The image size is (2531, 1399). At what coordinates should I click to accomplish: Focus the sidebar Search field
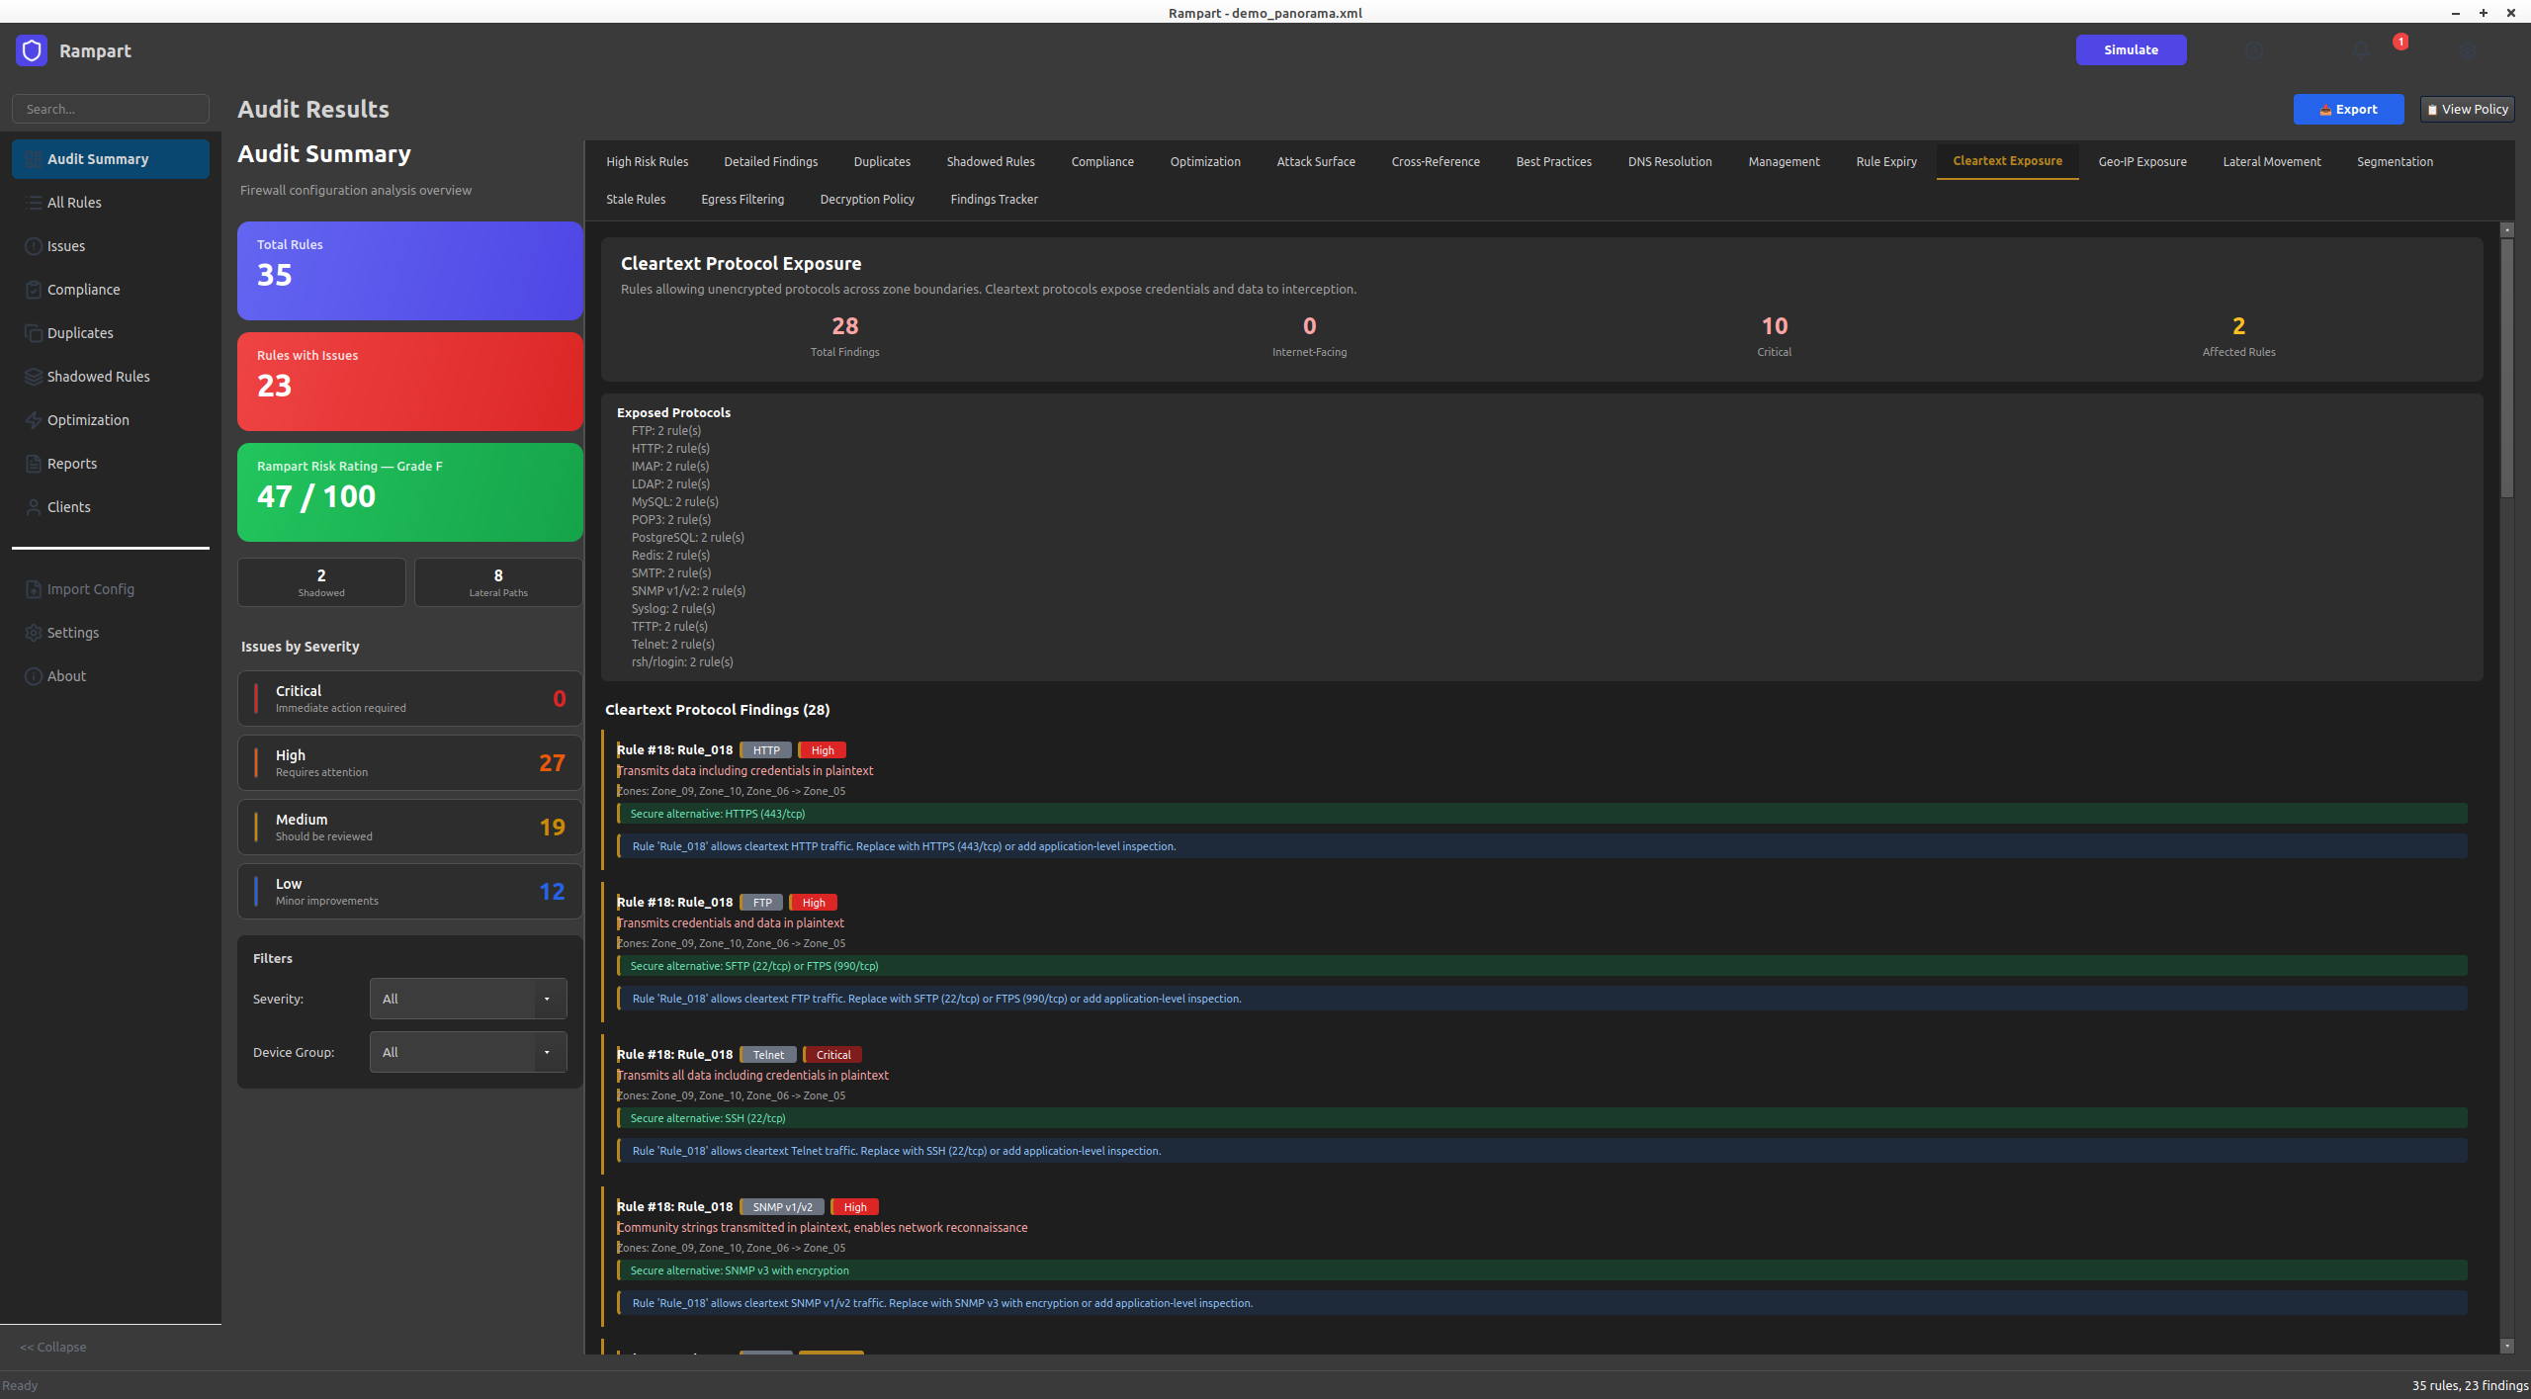coord(111,109)
